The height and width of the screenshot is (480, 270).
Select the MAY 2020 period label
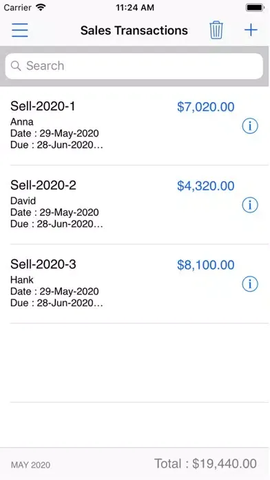point(30,466)
